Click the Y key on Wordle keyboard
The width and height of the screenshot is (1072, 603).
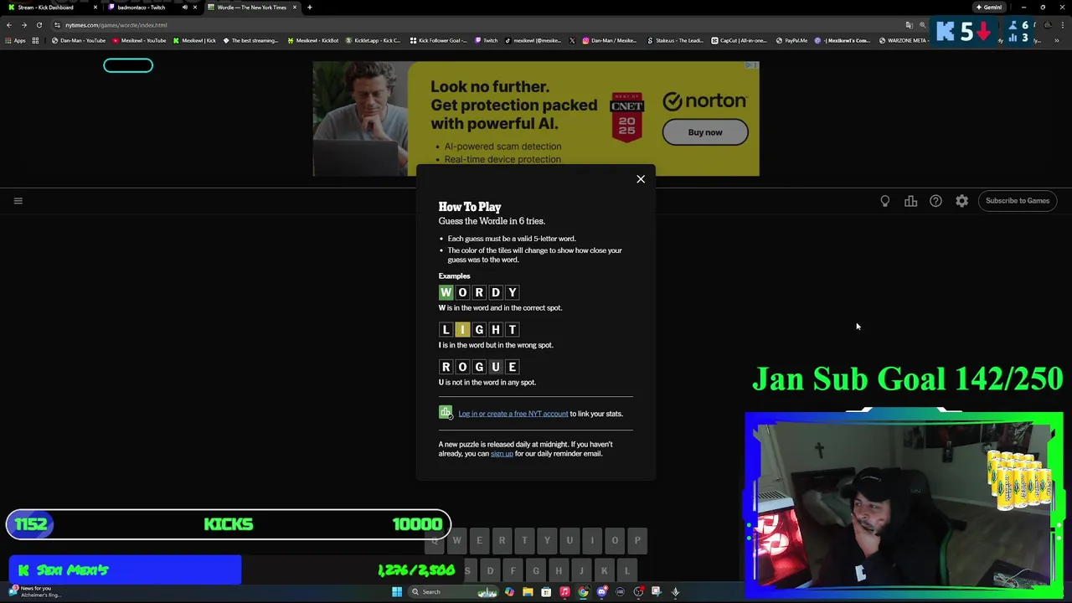(547, 541)
